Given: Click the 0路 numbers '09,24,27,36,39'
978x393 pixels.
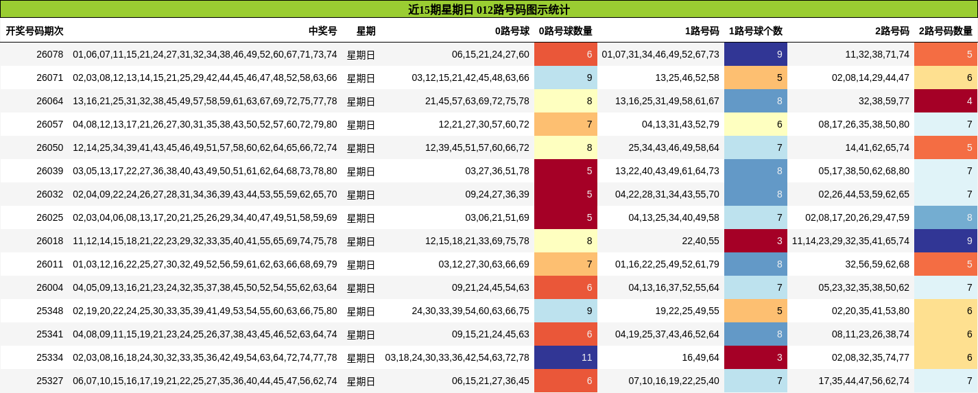Looking at the screenshot, I should tap(497, 194).
